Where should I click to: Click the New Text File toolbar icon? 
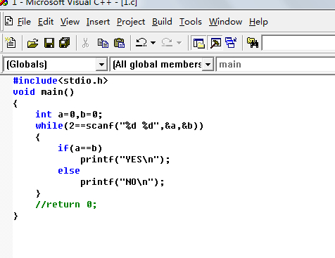(x=11, y=43)
